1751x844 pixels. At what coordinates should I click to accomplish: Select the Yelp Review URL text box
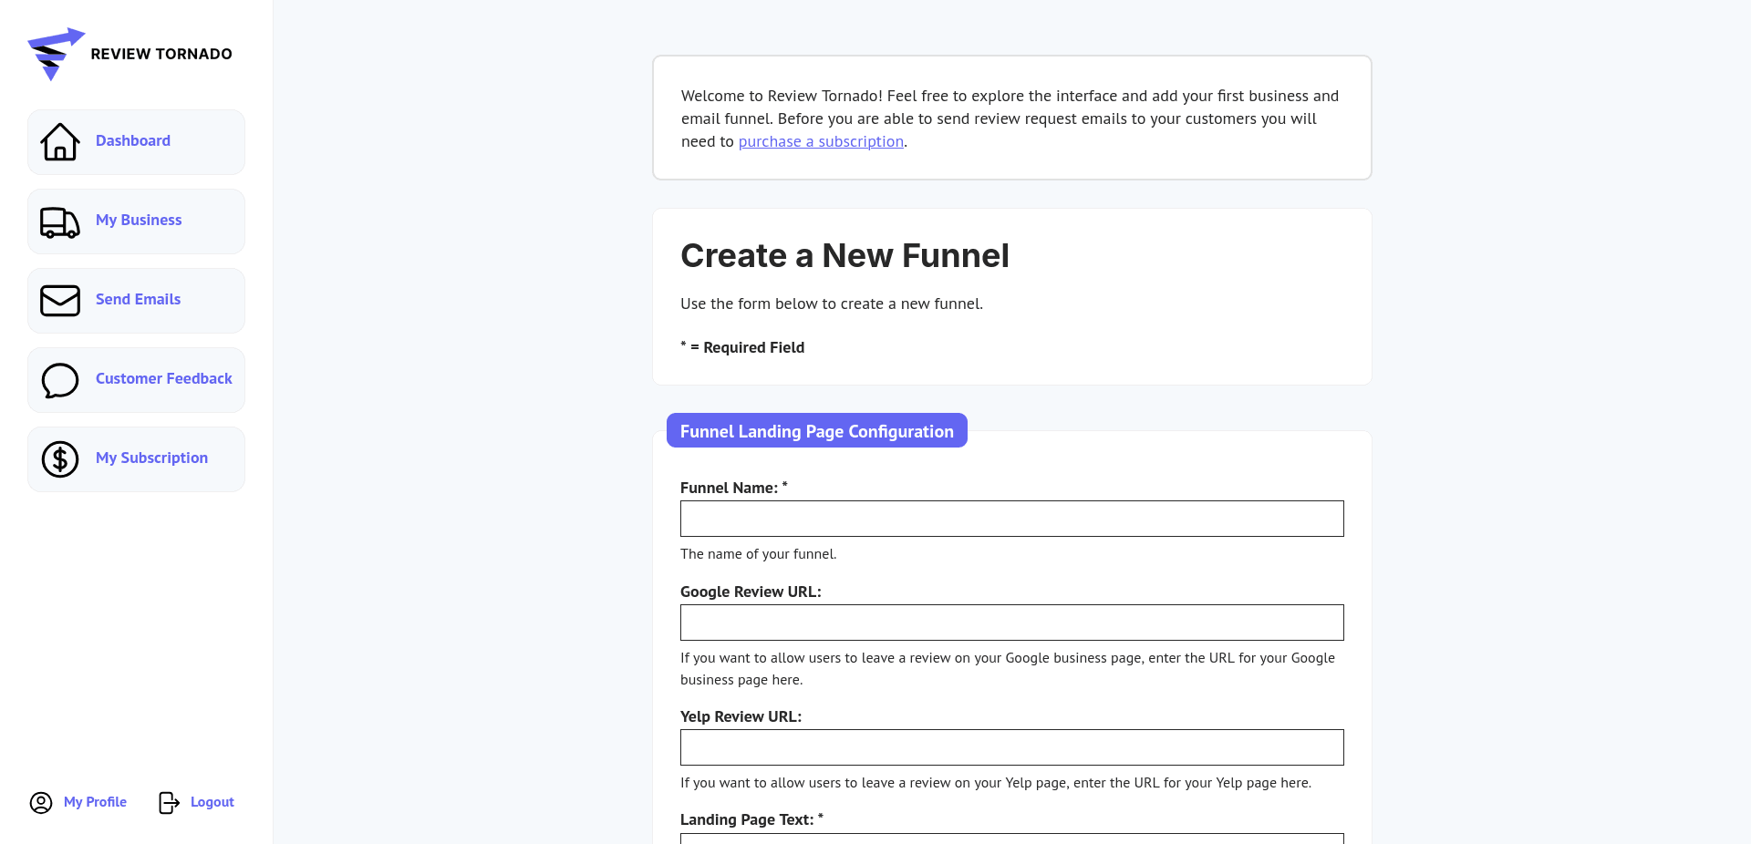click(1011, 747)
